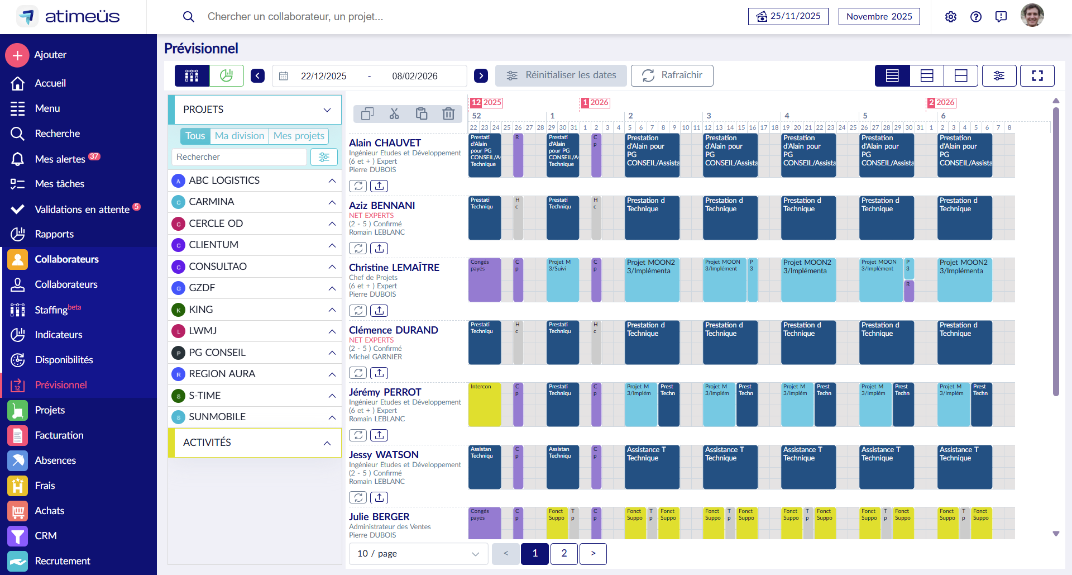Toggle the CLIENTUM project chevron
Screen dimensions: 1072x575
(332, 245)
